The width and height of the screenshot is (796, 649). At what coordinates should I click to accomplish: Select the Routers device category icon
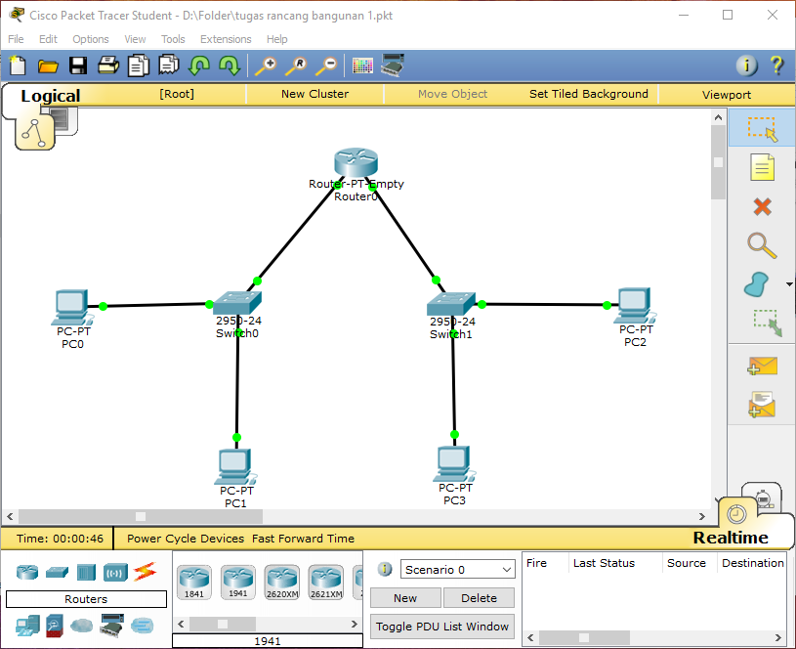pos(27,572)
